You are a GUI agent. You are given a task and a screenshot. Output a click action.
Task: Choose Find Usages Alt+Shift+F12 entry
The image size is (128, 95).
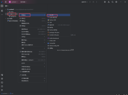(32, 29)
